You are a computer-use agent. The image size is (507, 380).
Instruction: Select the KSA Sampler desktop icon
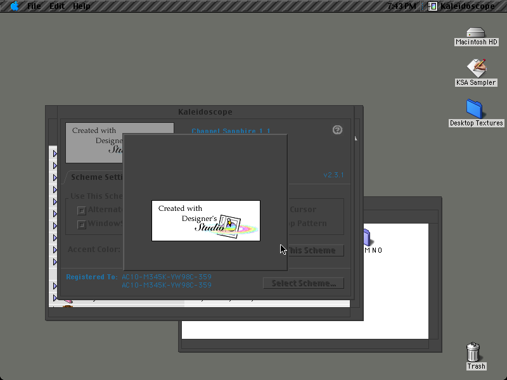tap(476, 72)
